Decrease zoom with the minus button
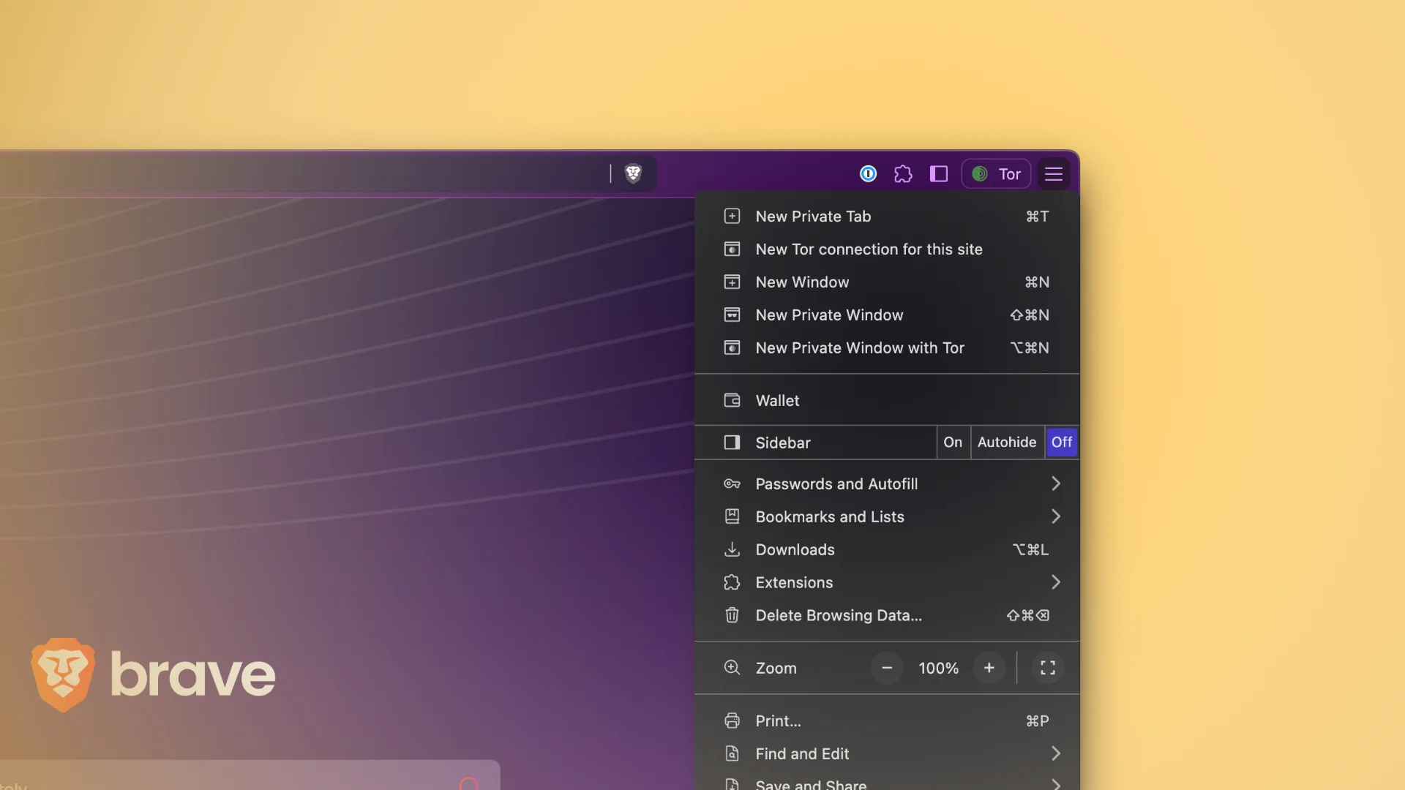Image resolution: width=1405 pixels, height=790 pixels. pos(887,668)
